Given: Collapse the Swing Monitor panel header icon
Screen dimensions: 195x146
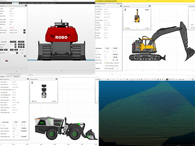Looking at the screenshot, I should pyautogui.click(x=150, y=6).
